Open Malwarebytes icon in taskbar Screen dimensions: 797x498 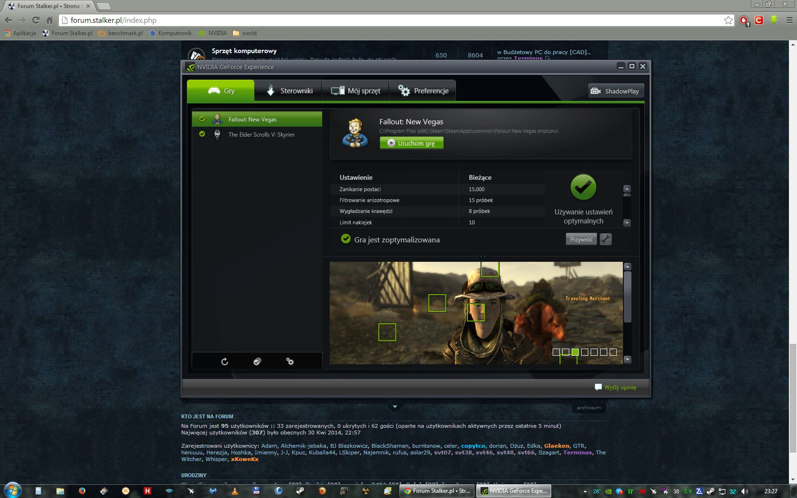[x=213, y=491]
